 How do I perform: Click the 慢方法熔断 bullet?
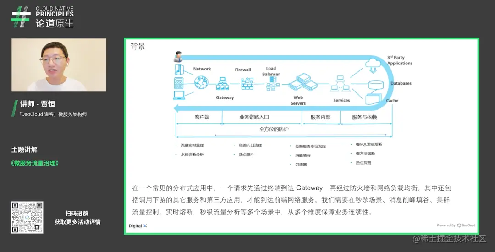pos(366,154)
